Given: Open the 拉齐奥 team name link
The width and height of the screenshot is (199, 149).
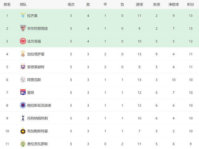Looking at the screenshot, I should pos(32,16).
